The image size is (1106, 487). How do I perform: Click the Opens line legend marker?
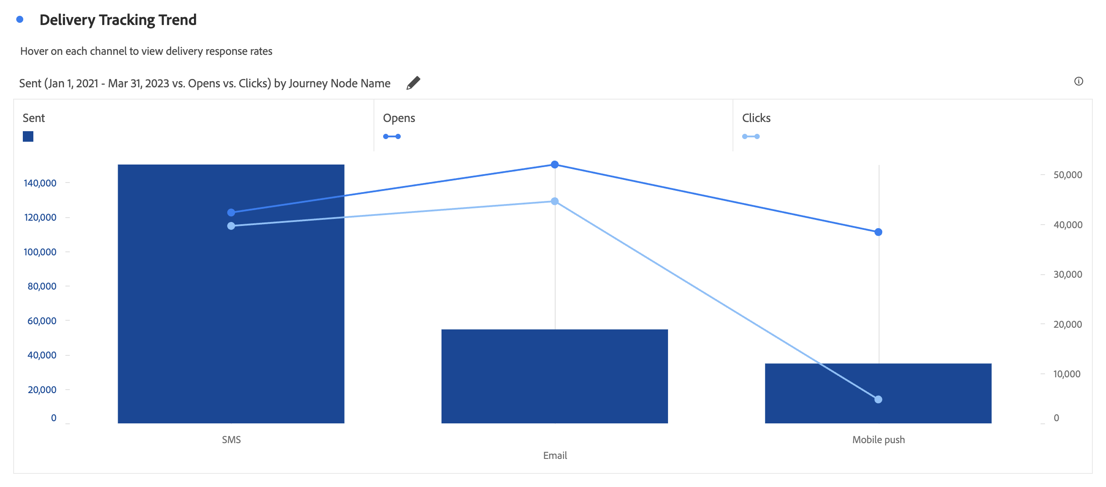tap(391, 136)
